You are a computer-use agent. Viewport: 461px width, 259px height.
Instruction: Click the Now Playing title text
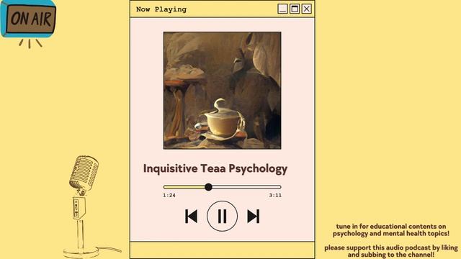tap(161, 9)
